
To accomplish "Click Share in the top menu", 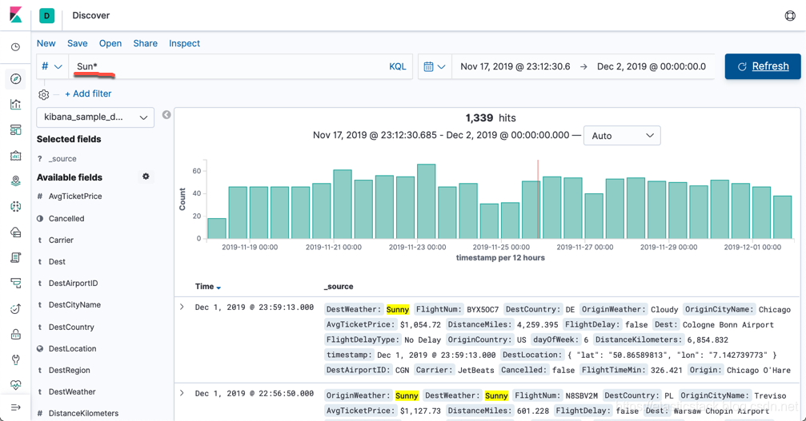I will 146,44.
